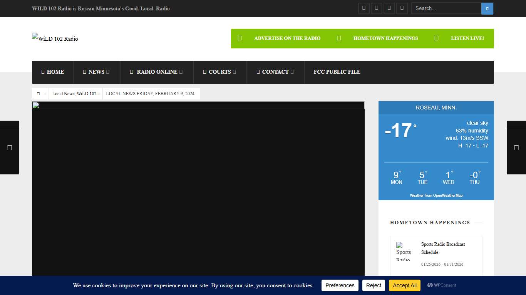The height and width of the screenshot is (295, 526).
Task: Click the icon beside Advertise on the Radio
Action: coord(240,38)
